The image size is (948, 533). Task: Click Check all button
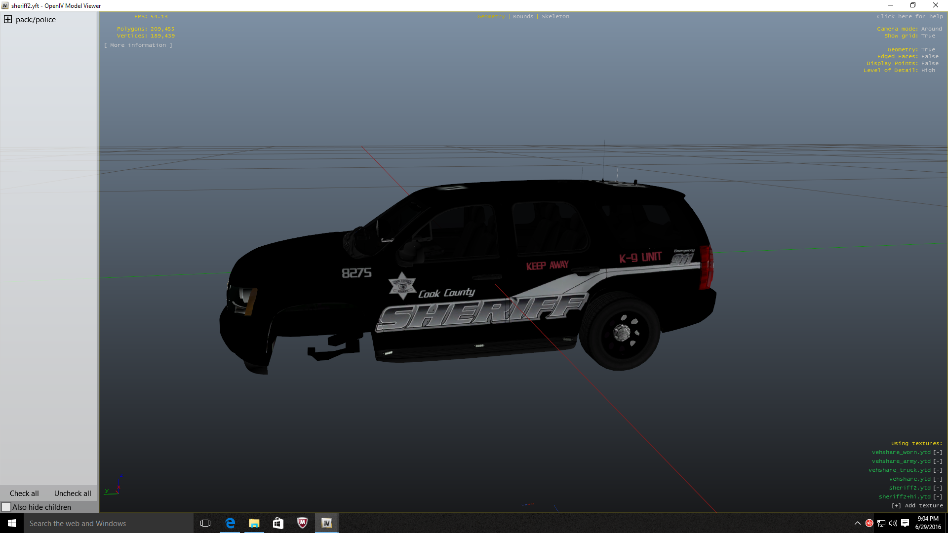tap(24, 494)
